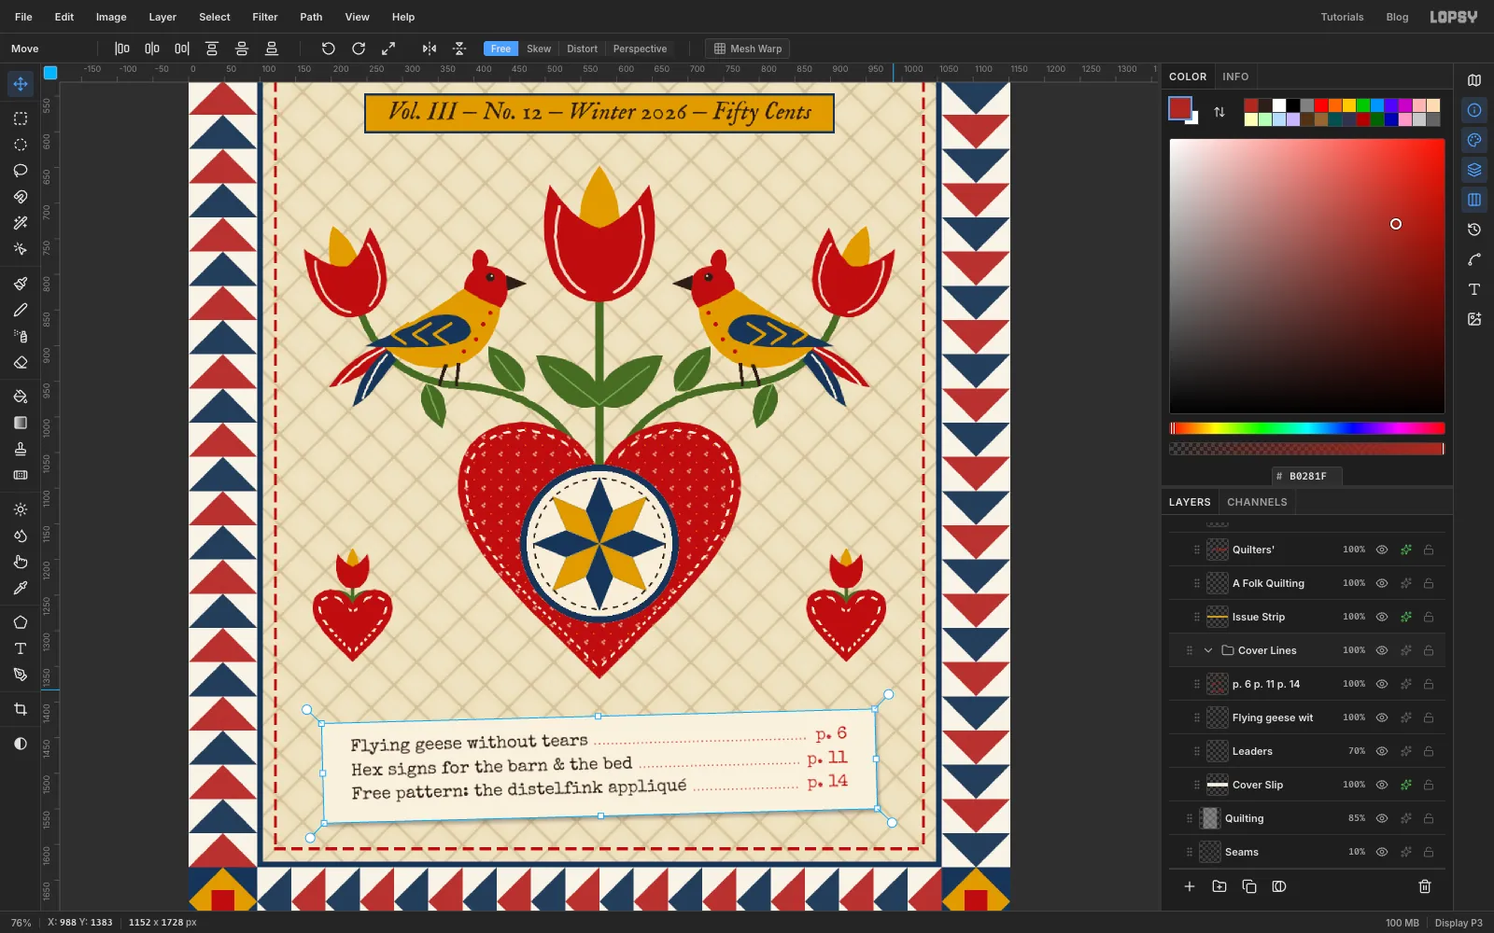Hide the Issue Strip layer
Screen dimensions: 1494x933
click(1382, 617)
